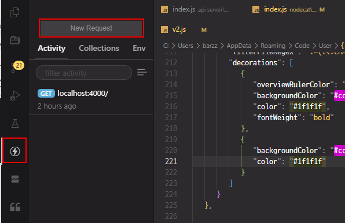The height and width of the screenshot is (223, 345).
Task: Click the "overviewRulerColor" key
Action: 293,85
